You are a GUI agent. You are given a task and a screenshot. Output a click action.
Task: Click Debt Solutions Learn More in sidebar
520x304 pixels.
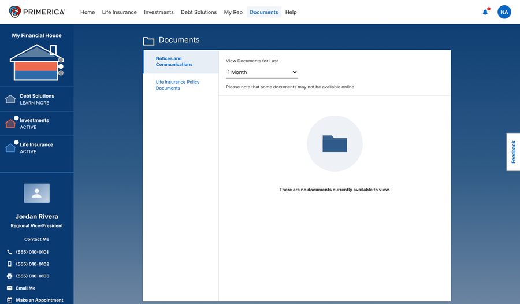(x=37, y=99)
